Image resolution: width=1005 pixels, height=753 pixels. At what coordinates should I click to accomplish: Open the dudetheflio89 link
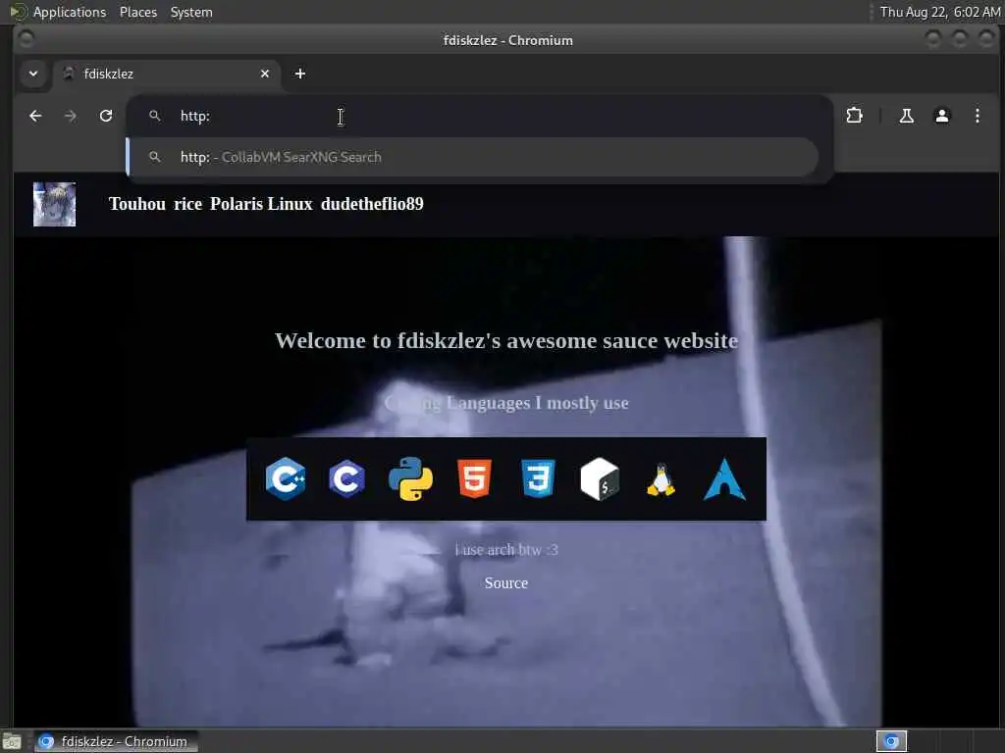click(372, 204)
